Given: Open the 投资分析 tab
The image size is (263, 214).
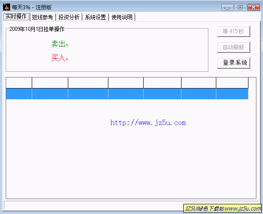Looking at the screenshot, I should click(69, 17).
